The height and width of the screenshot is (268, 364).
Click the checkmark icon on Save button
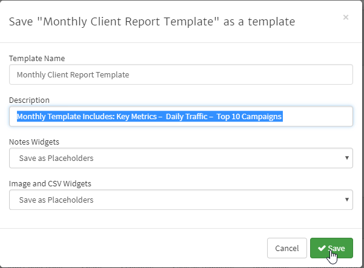322,248
